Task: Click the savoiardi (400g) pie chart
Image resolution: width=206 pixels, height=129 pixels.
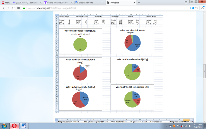Action: (x=132, y=72)
